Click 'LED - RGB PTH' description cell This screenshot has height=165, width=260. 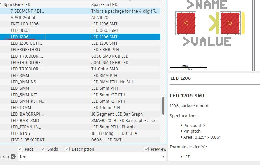click(x=105, y=49)
